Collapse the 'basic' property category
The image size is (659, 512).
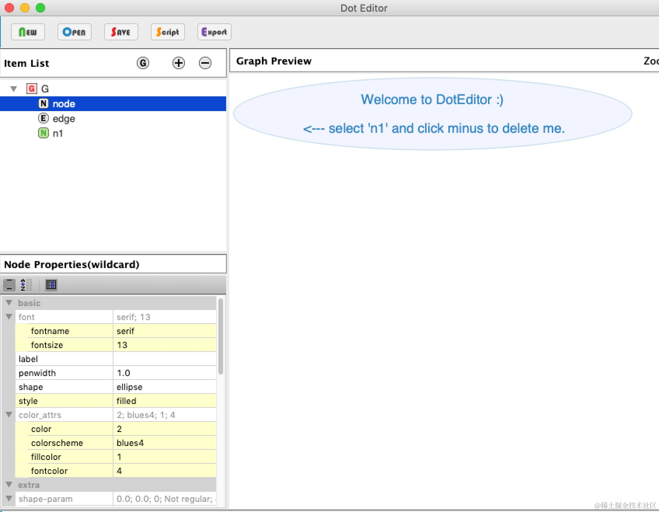click(9, 303)
